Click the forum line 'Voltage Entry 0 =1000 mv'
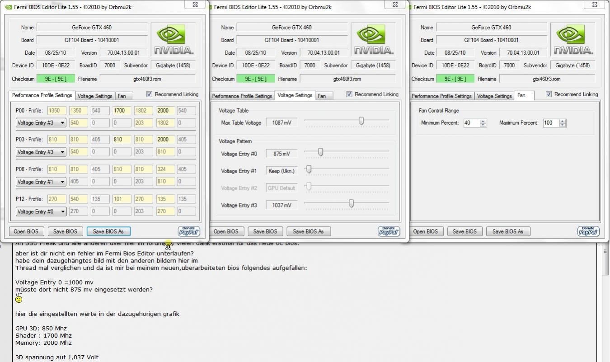The width and height of the screenshot is (610, 362). [54, 282]
